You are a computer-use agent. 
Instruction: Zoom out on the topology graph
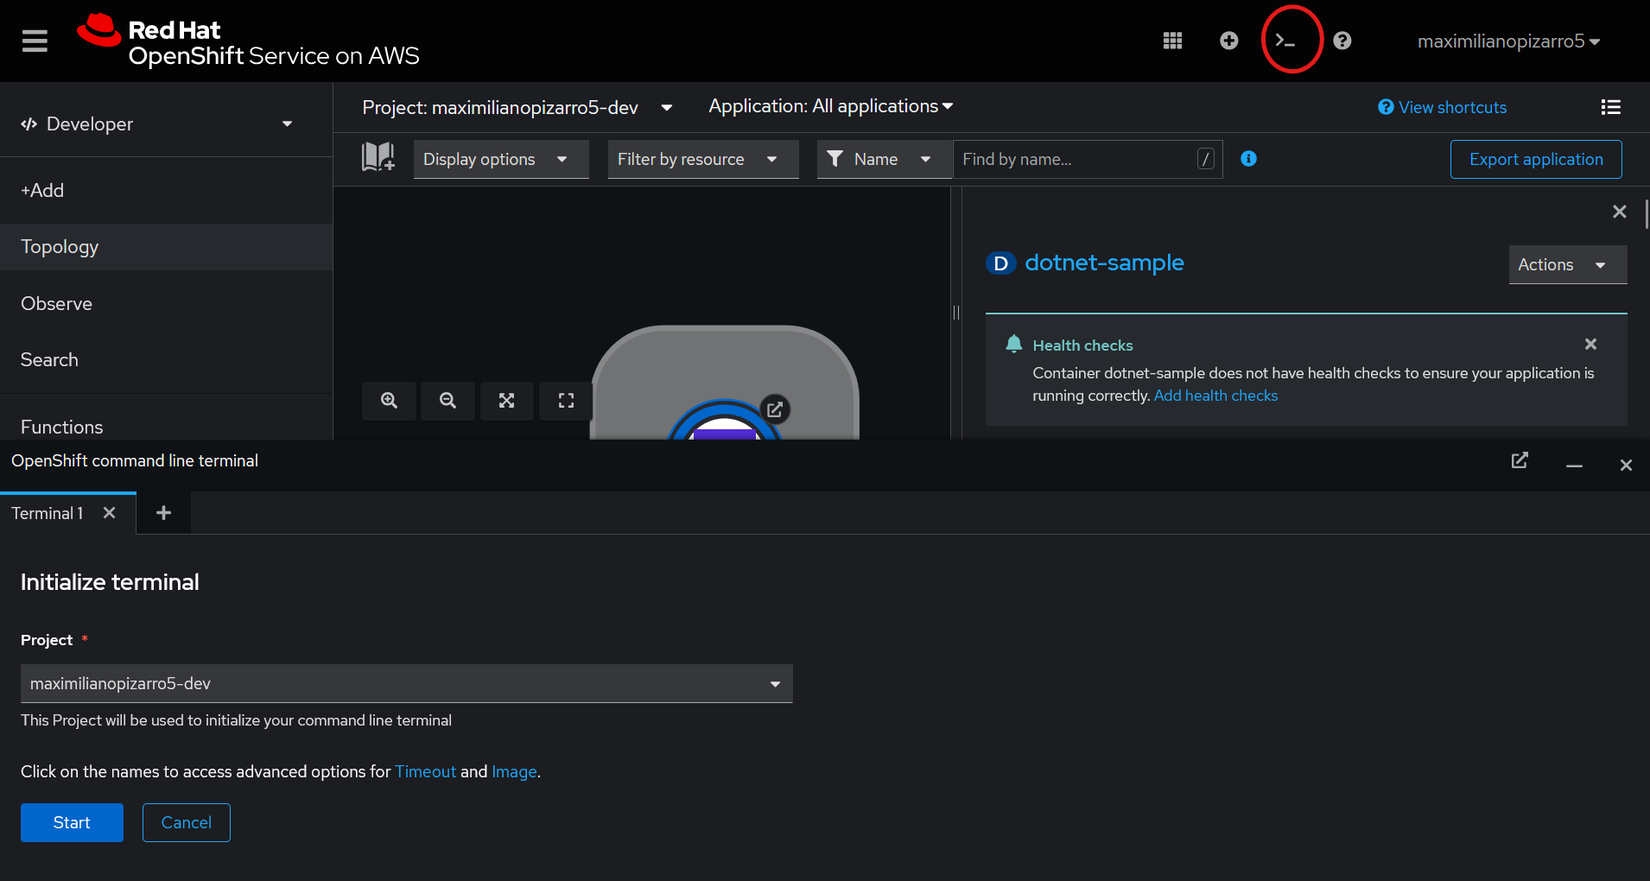447,401
